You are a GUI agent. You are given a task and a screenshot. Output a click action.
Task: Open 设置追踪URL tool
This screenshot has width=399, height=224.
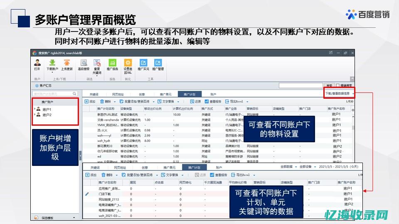[128, 63]
